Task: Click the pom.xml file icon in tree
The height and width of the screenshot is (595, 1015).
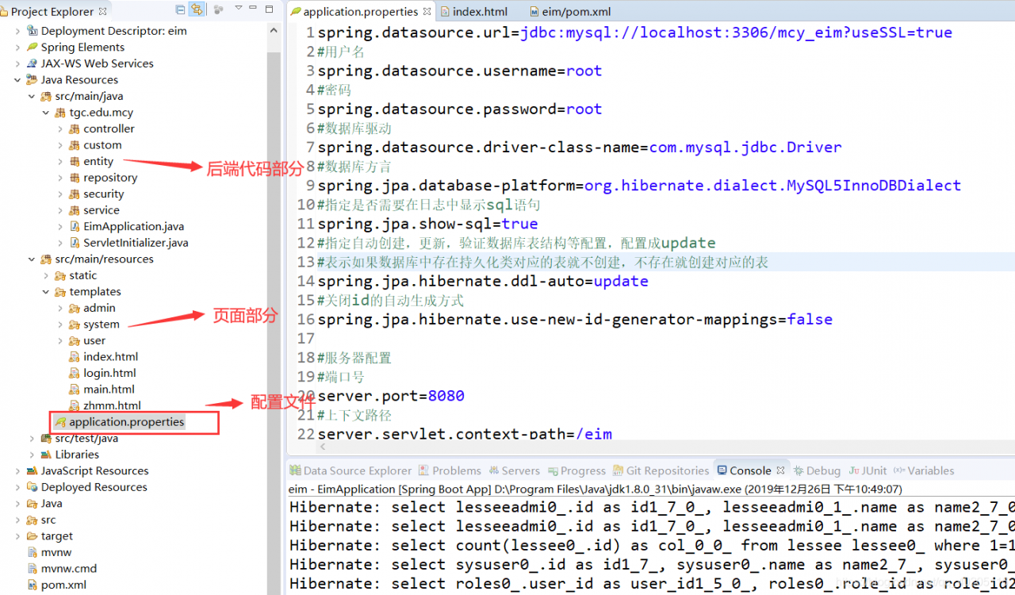Action: [x=32, y=585]
